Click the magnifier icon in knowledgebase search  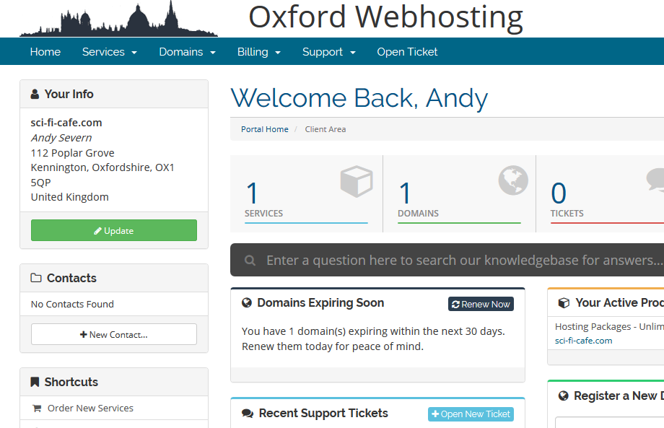click(x=250, y=261)
